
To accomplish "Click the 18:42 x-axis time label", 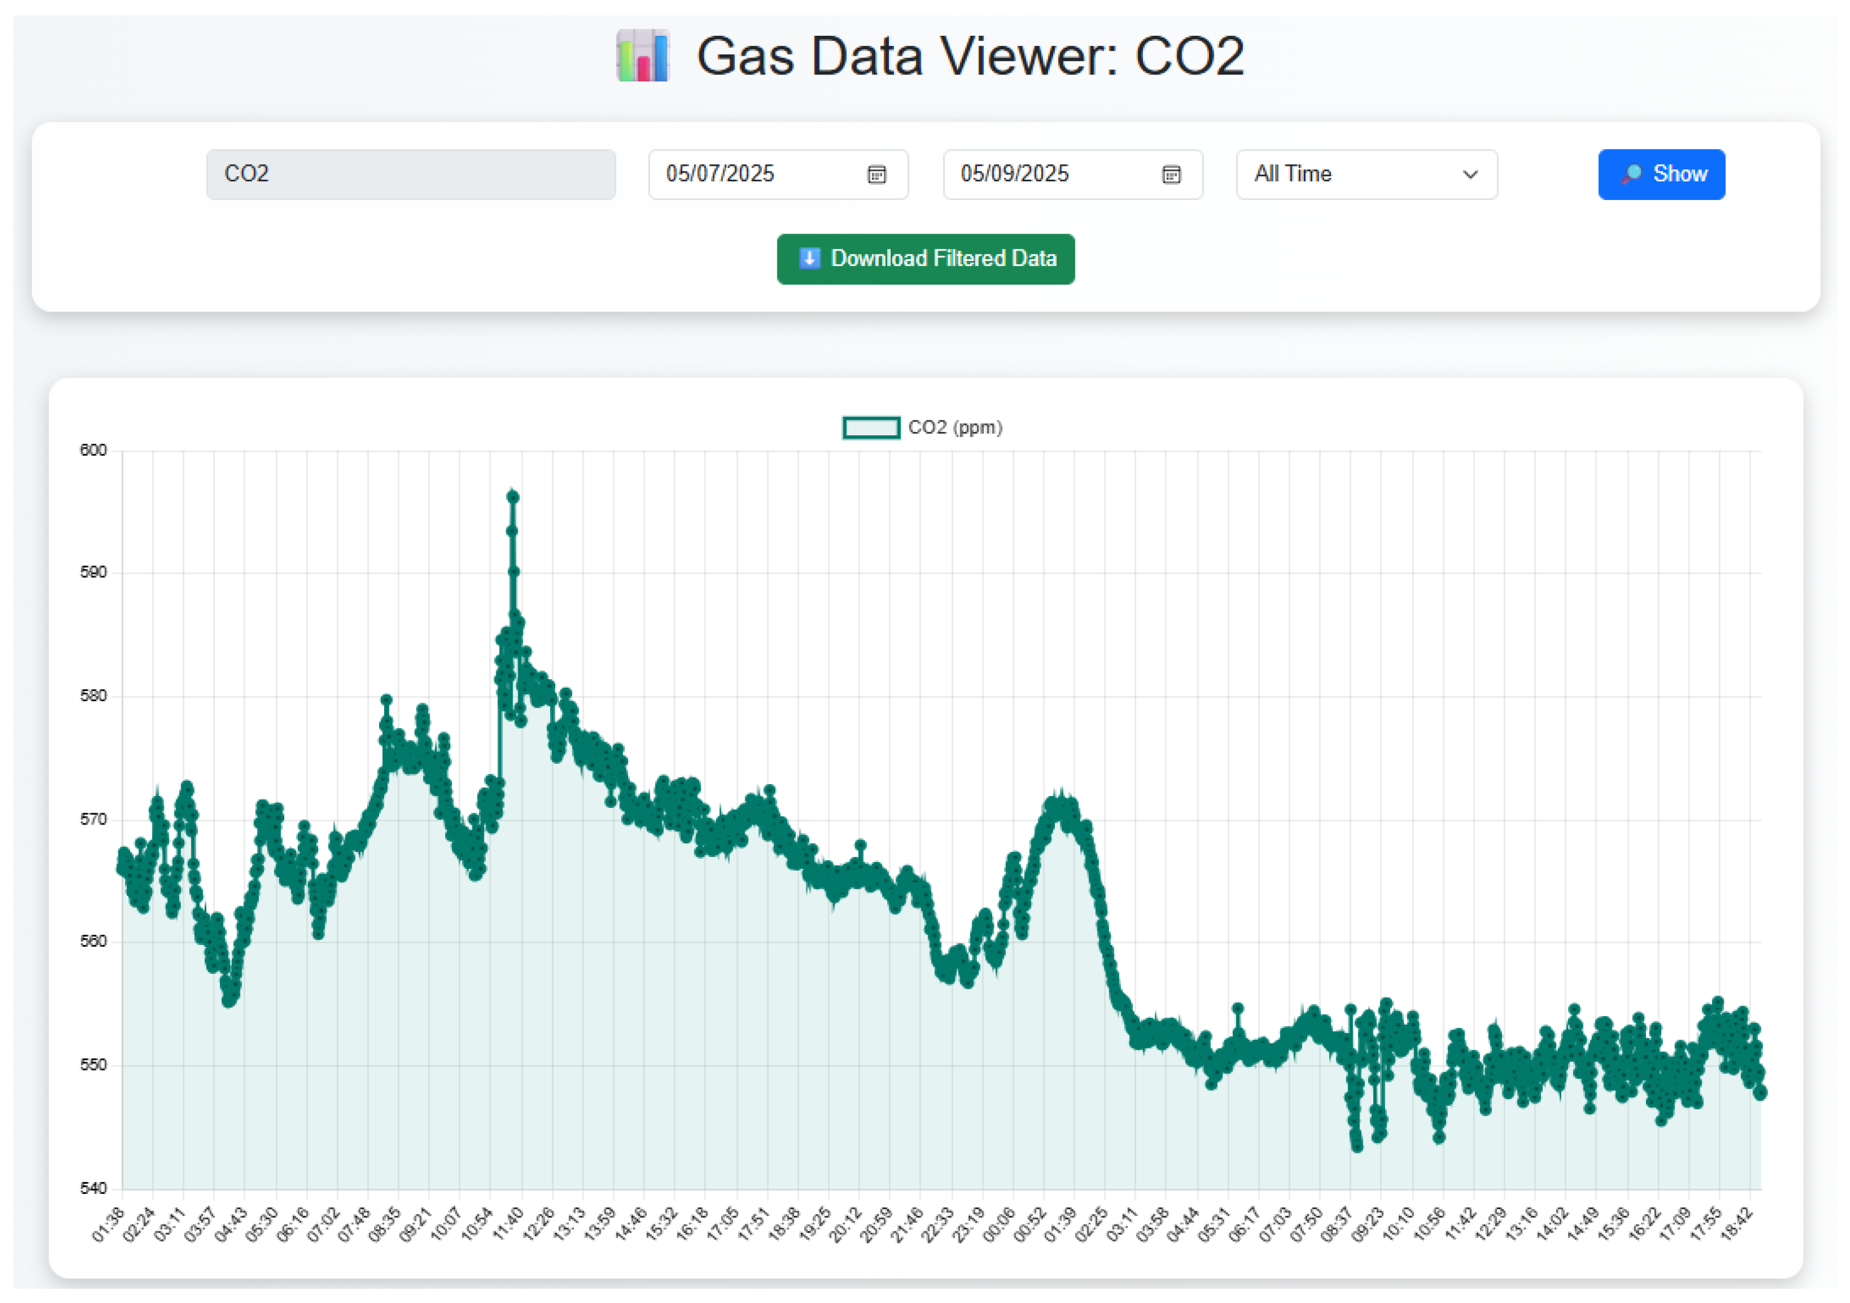I will click(1736, 1225).
